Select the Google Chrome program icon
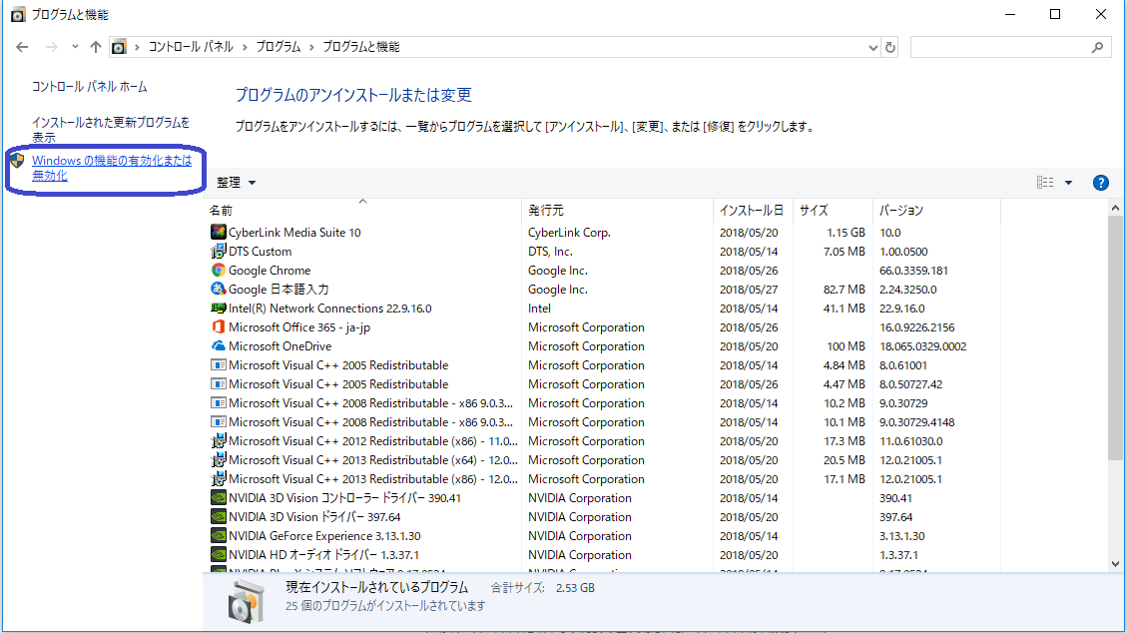Image resolution: width=1127 pixels, height=633 pixels. tap(218, 270)
